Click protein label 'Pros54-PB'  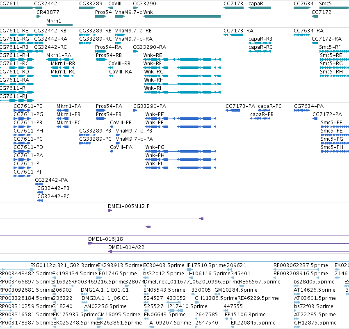(109, 114)
